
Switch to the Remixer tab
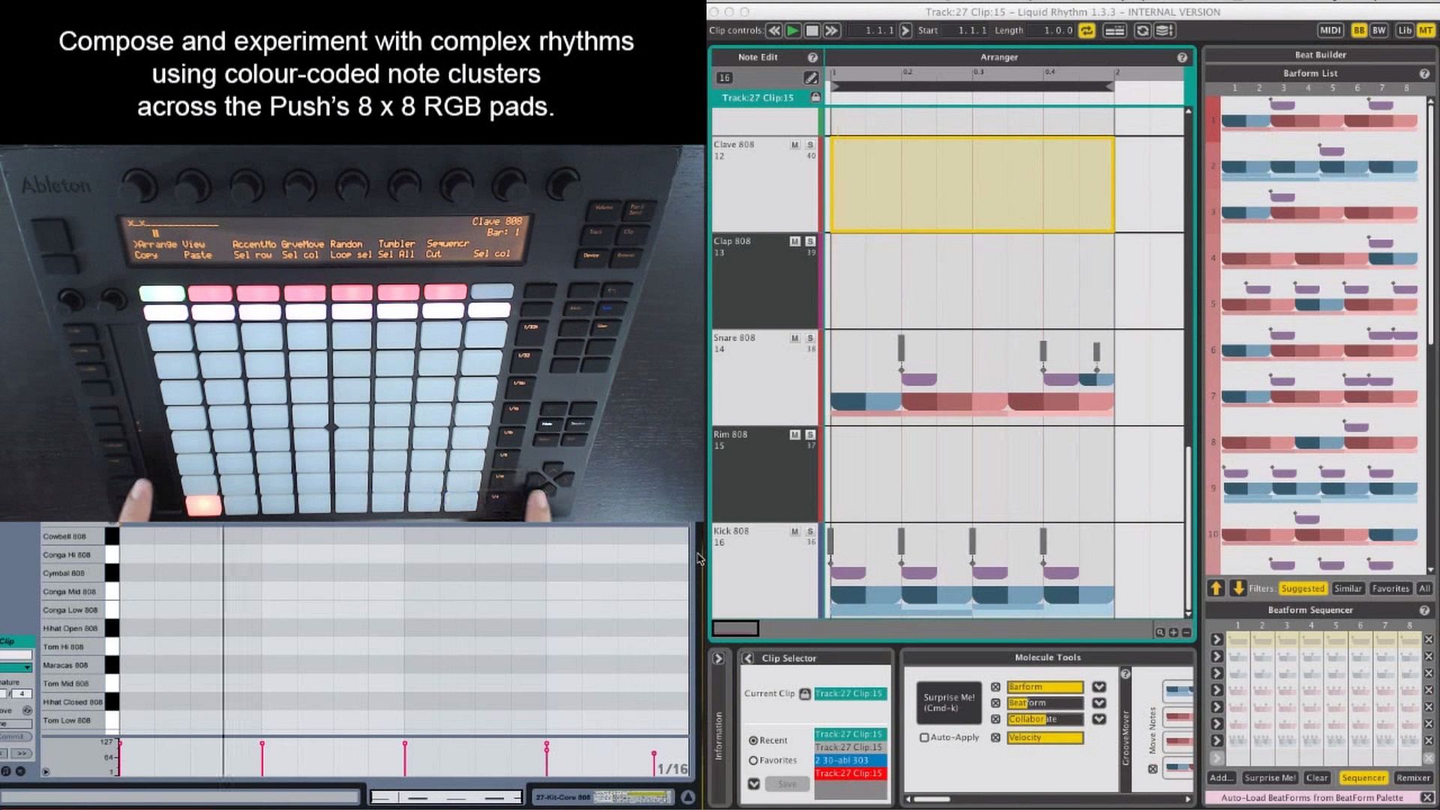(x=1413, y=778)
